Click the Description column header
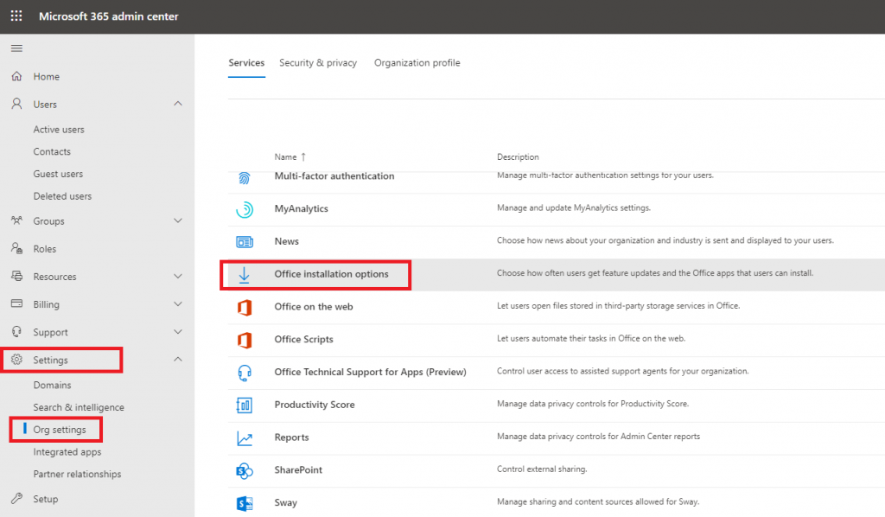Viewport: 885px width, 517px height. [518, 156]
